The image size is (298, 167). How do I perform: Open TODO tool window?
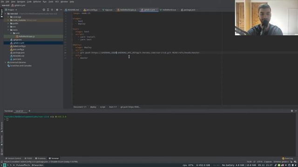pos(28,158)
